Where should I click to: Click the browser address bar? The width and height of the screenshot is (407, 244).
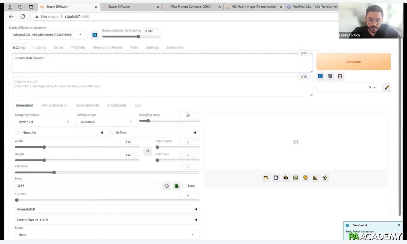tap(184, 16)
